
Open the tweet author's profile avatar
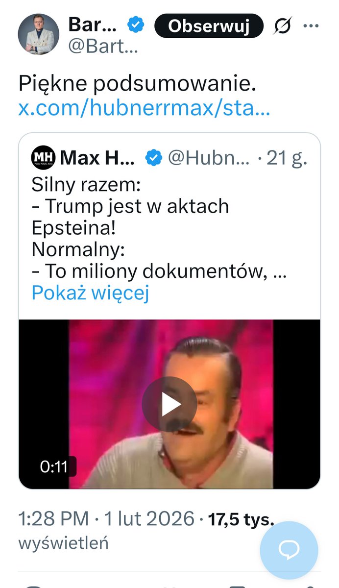pos(39,34)
